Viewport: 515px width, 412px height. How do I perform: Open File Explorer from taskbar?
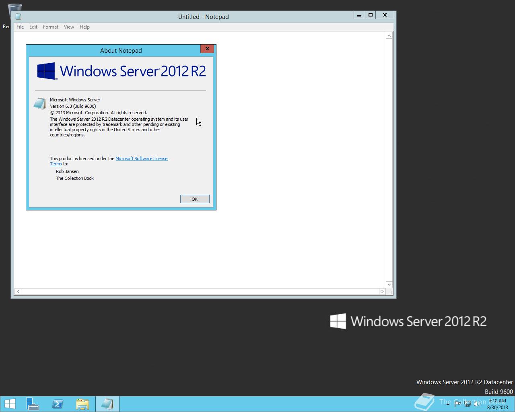tap(82, 404)
